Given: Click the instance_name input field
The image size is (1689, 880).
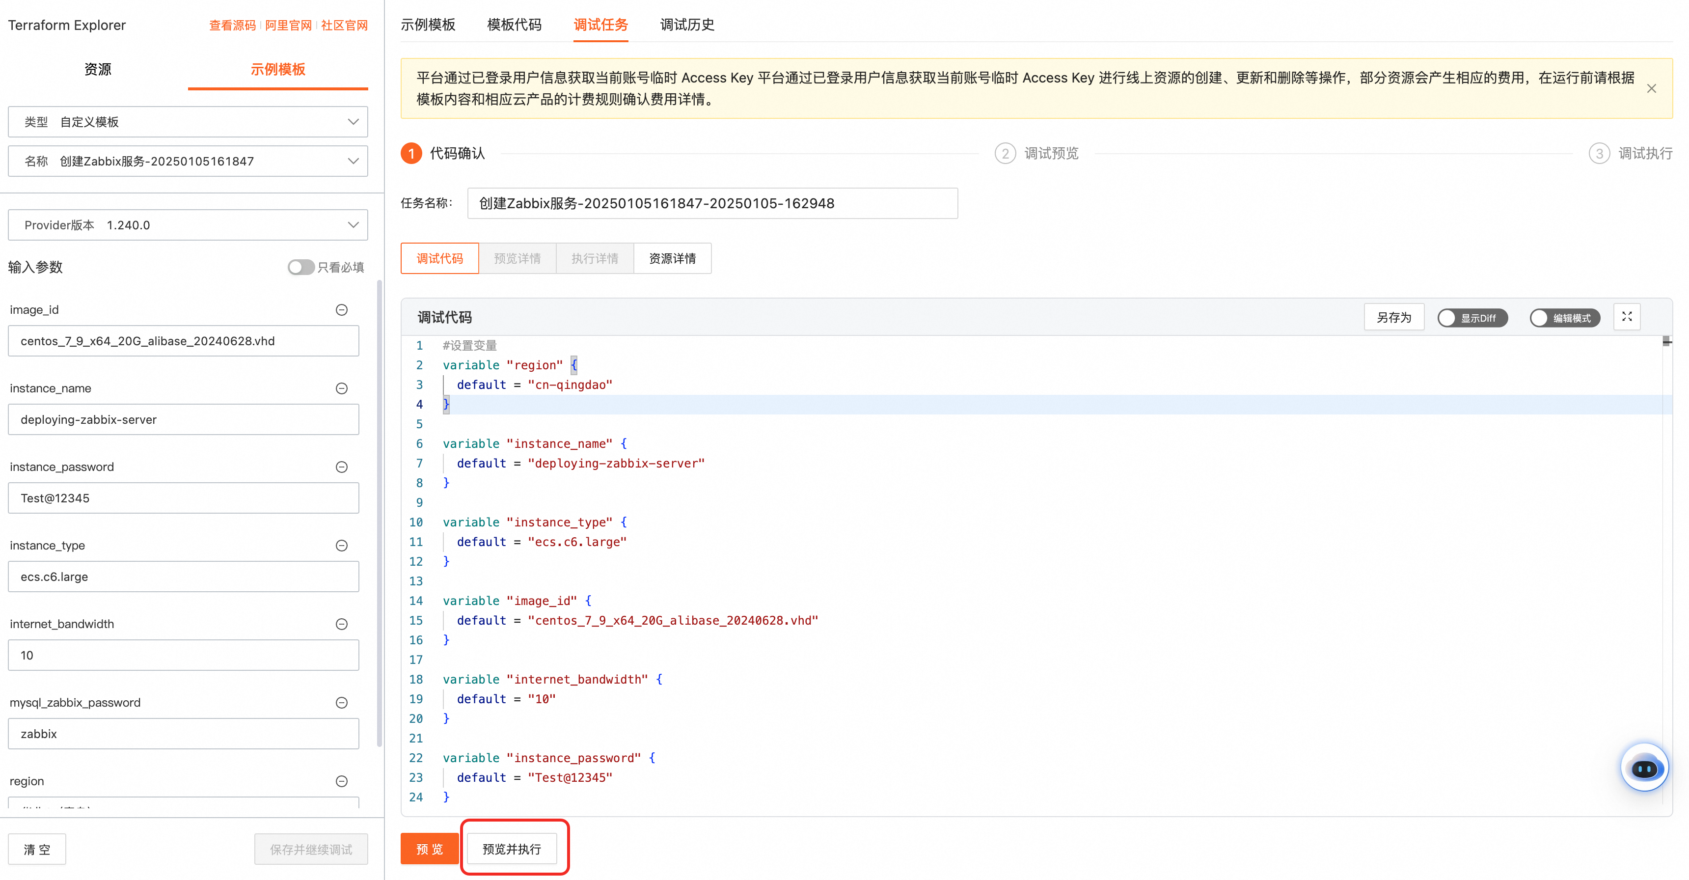Looking at the screenshot, I should click(x=184, y=420).
